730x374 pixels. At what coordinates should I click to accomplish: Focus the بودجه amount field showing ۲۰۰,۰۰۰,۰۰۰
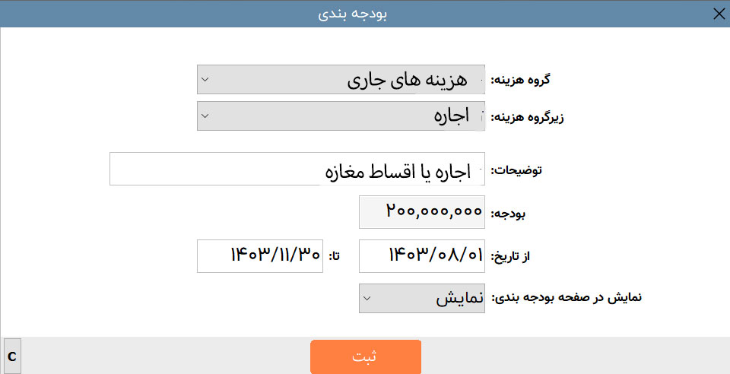(x=422, y=212)
